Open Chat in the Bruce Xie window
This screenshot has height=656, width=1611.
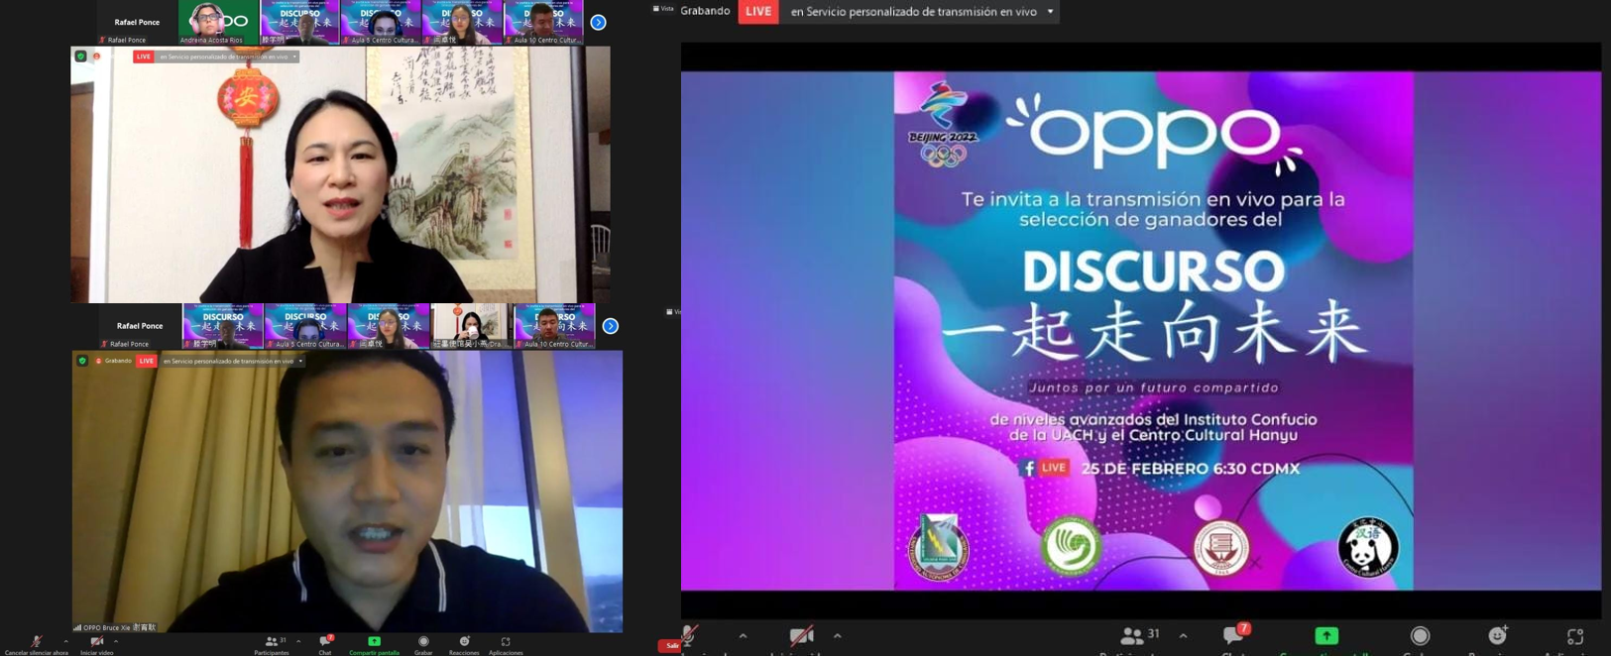(325, 645)
